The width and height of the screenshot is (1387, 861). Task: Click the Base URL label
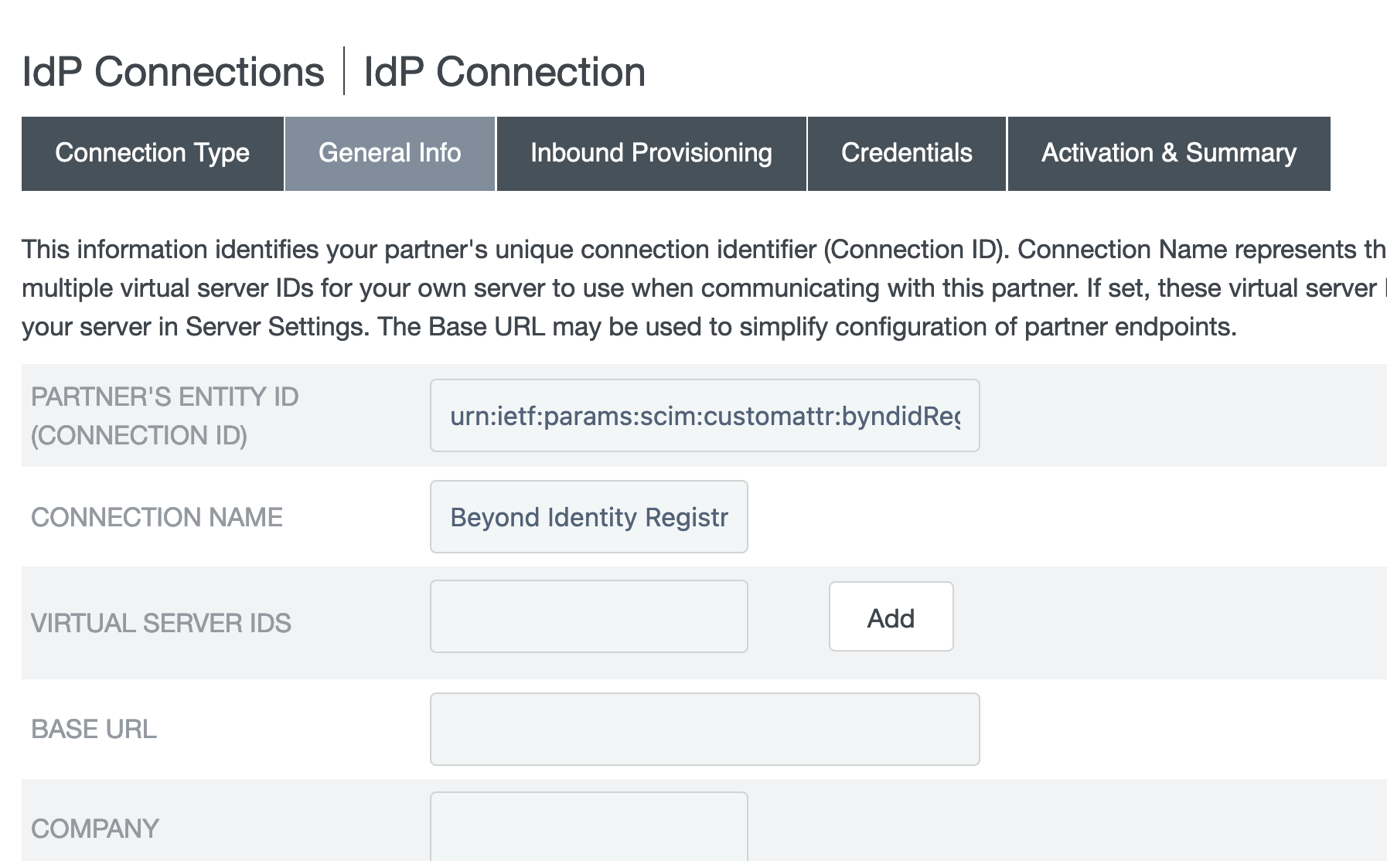point(94,729)
